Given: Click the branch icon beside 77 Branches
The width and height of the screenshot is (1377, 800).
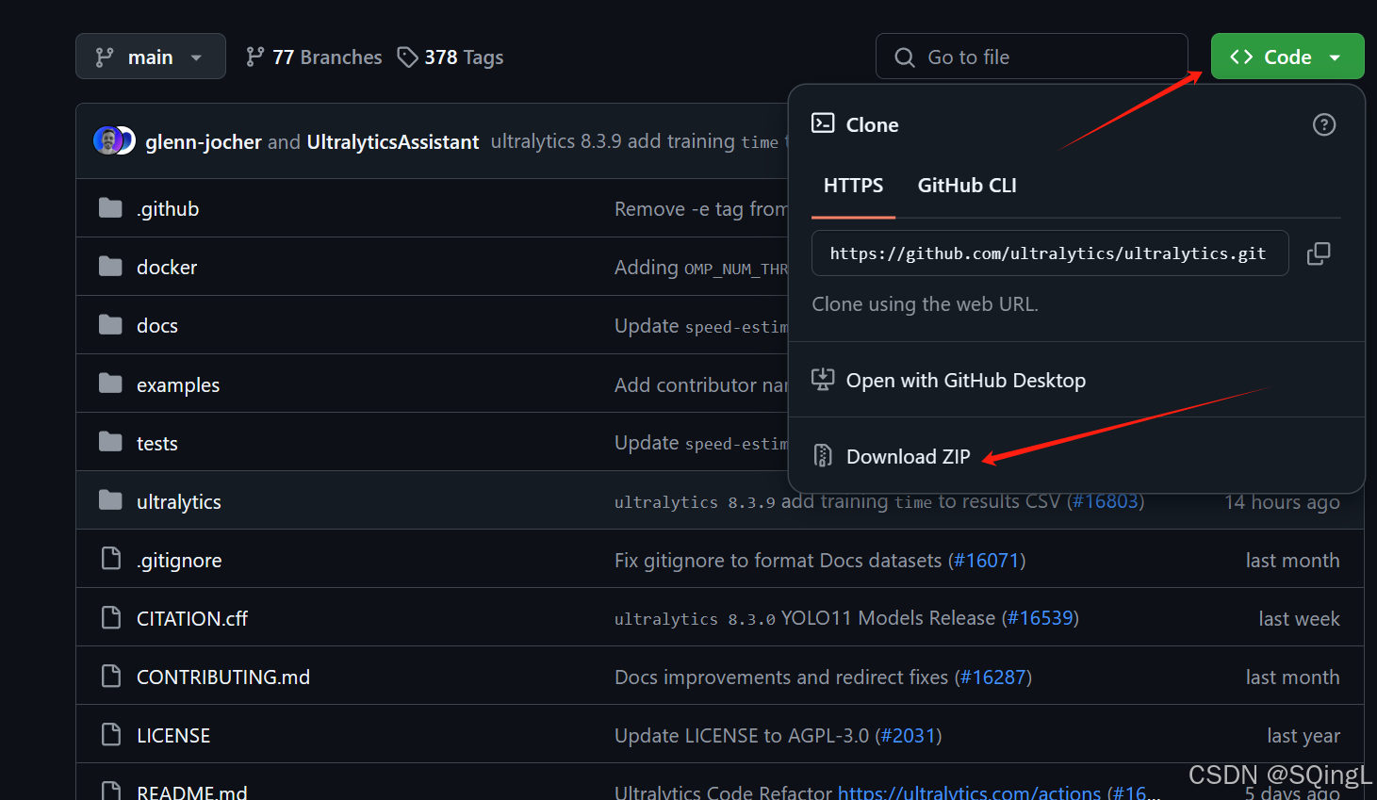Looking at the screenshot, I should [x=254, y=57].
